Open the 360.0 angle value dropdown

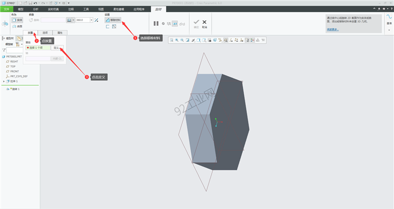tap(91, 20)
